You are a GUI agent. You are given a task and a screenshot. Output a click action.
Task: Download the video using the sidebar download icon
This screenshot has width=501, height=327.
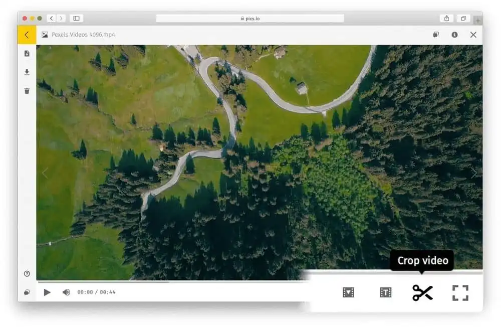coord(27,72)
